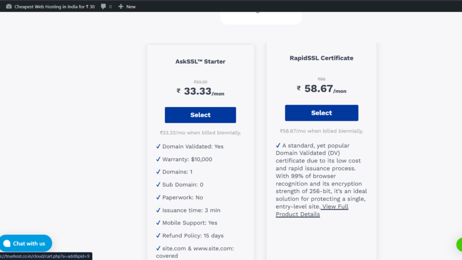Screen dimensions: 462x260
Task: Click 'site.com & www.site.com: covered' feature
Action: (195, 252)
